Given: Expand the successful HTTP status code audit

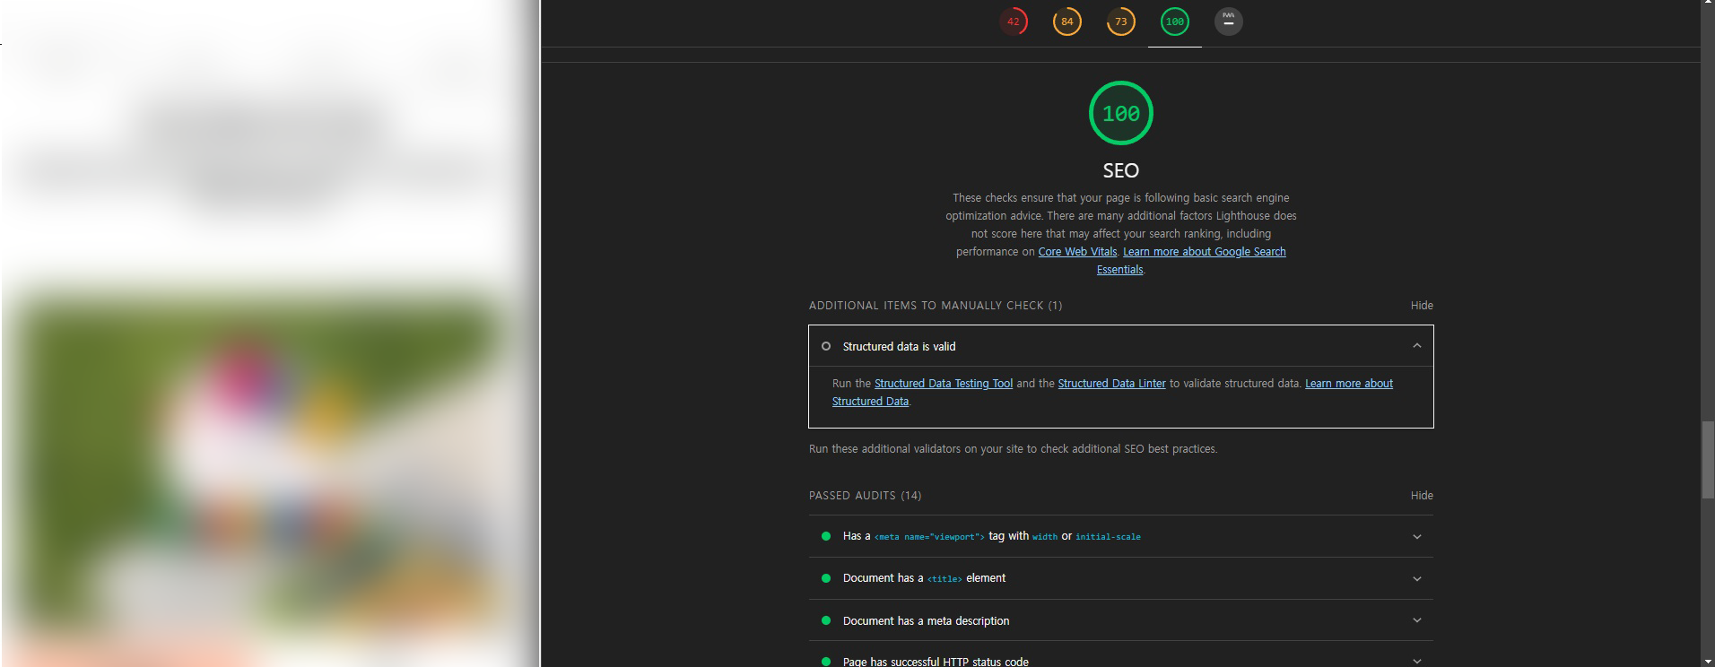Looking at the screenshot, I should pyautogui.click(x=1416, y=661).
